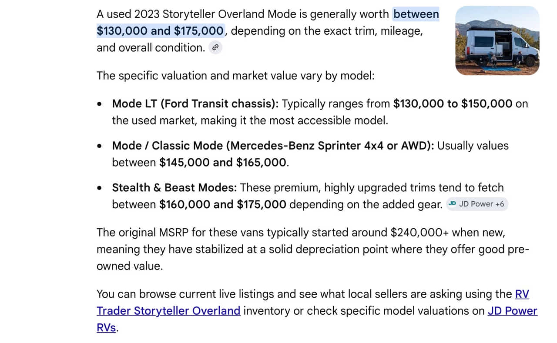Open the white camper van thumbnail image
557x343 pixels.
497,40
